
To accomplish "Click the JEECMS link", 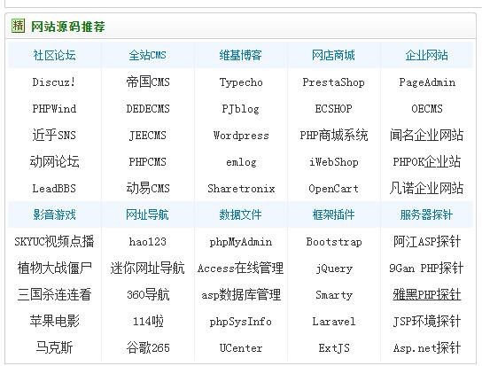I will 148,136.
